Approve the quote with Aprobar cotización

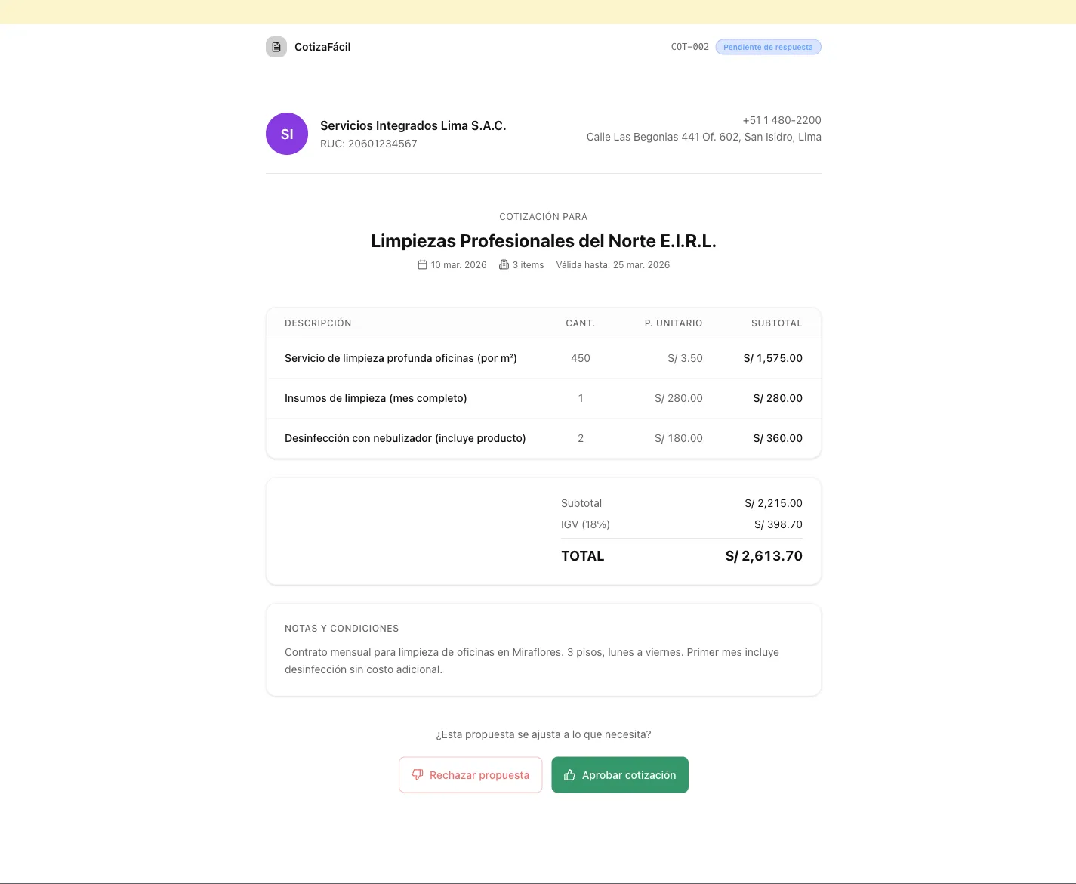(620, 774)
